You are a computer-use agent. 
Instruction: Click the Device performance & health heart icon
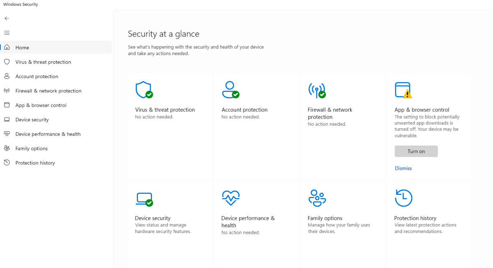point(231,198)
